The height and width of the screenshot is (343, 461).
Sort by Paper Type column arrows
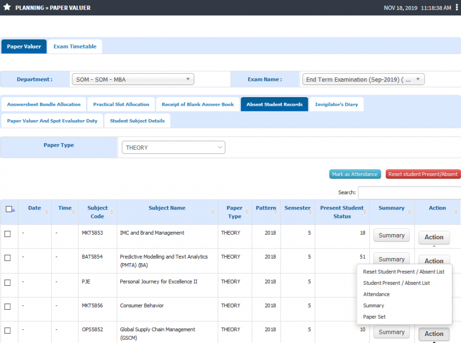247,212
